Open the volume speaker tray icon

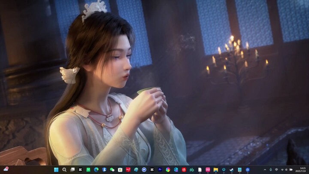pos(286,170)
